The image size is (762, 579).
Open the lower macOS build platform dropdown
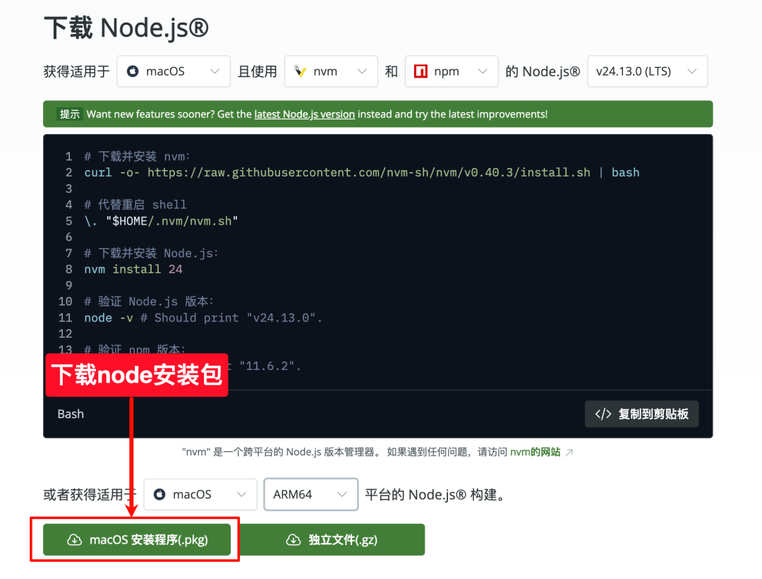pyautogui.click(x=200, y=494)
